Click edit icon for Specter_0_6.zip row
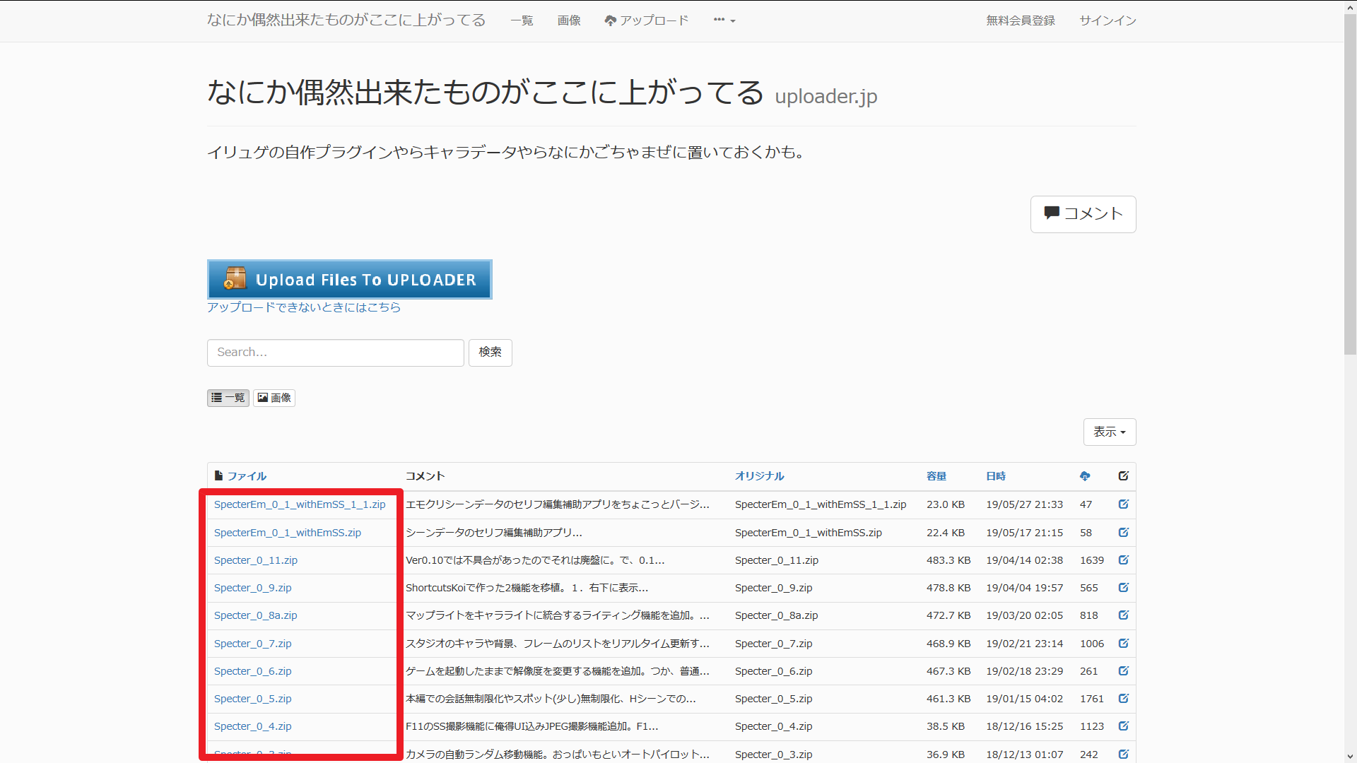Image resolution: width=1357 pixels, height=763 pixels. (x=1123, y=671)
